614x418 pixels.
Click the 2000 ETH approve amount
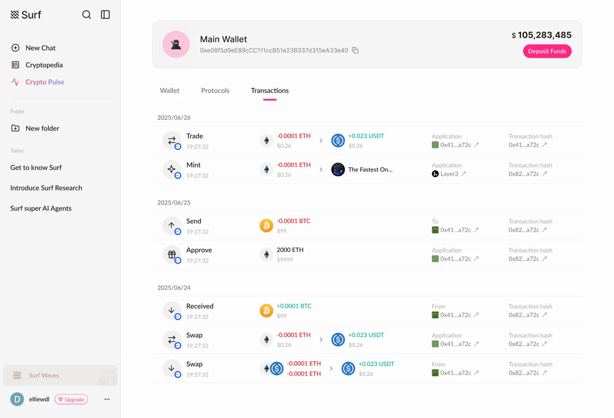coord(290,250)
